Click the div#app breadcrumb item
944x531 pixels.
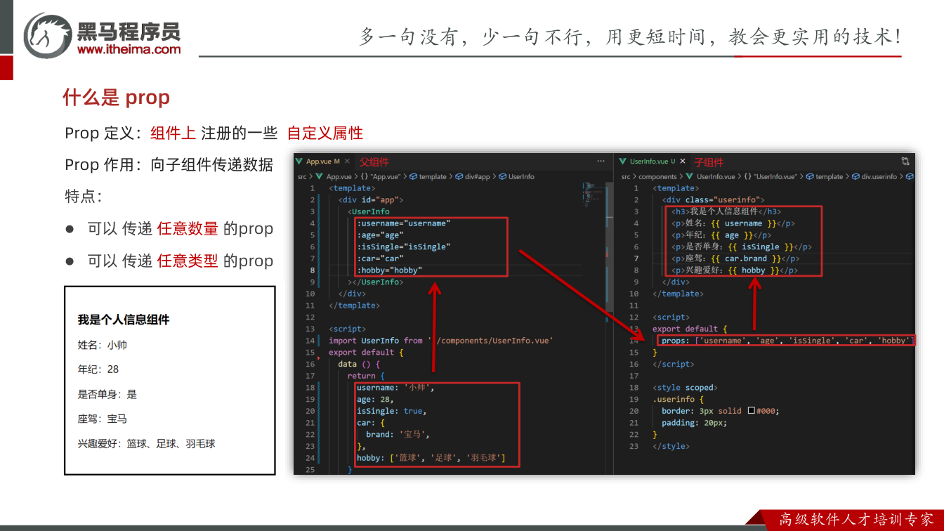pyautogui.click(x=473, y=177)
